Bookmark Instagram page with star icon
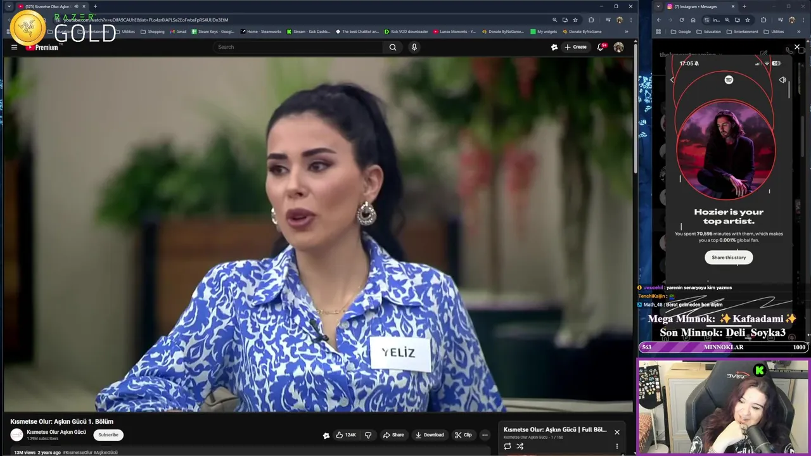This screenshot has height=456, width=811. click(748, 20)
